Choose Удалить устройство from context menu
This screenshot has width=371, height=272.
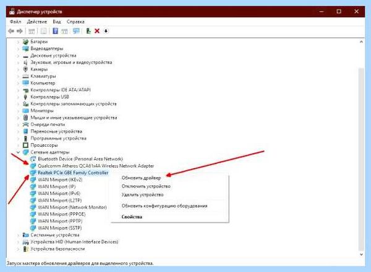click(x=142, y=195)
